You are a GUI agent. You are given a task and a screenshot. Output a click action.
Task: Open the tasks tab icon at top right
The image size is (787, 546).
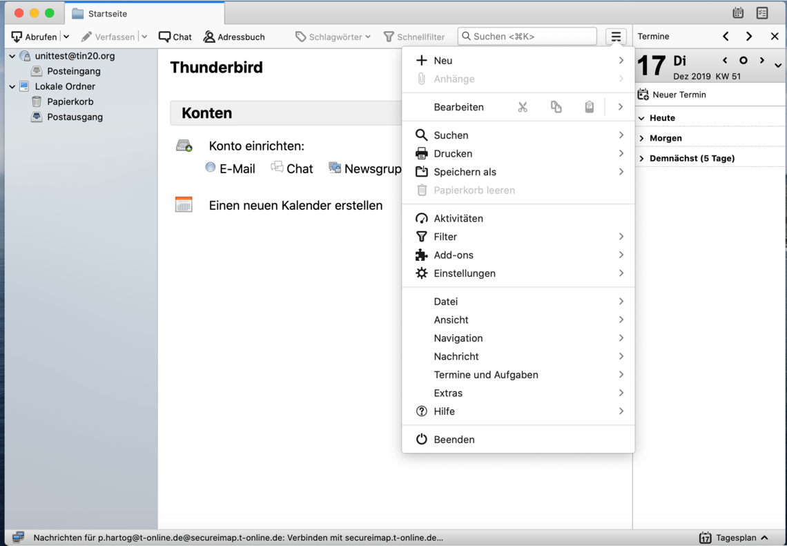762,13
